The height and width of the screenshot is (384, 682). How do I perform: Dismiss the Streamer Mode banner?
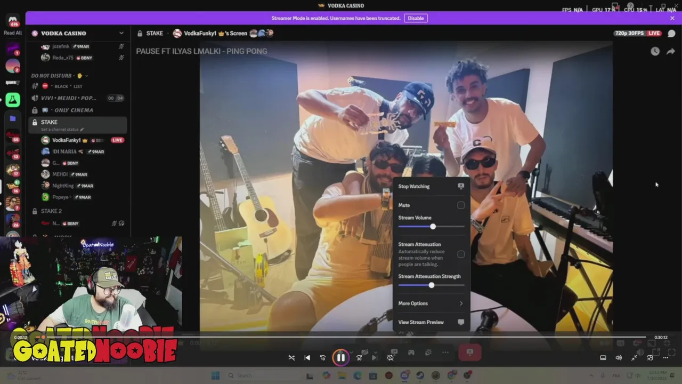coord(672,18)
